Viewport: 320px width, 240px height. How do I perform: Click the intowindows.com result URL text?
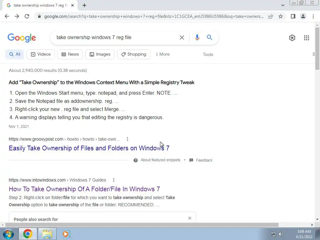tap(57, 180)
